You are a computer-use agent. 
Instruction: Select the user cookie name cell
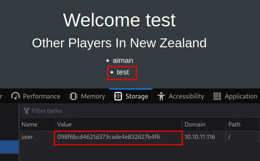pos(27,137)
